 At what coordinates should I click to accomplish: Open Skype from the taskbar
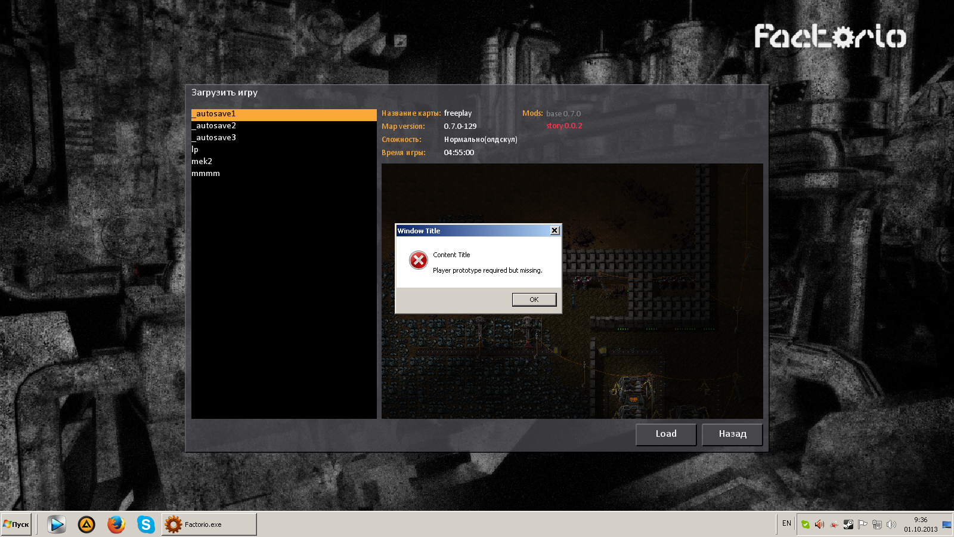tap(146, 524)
